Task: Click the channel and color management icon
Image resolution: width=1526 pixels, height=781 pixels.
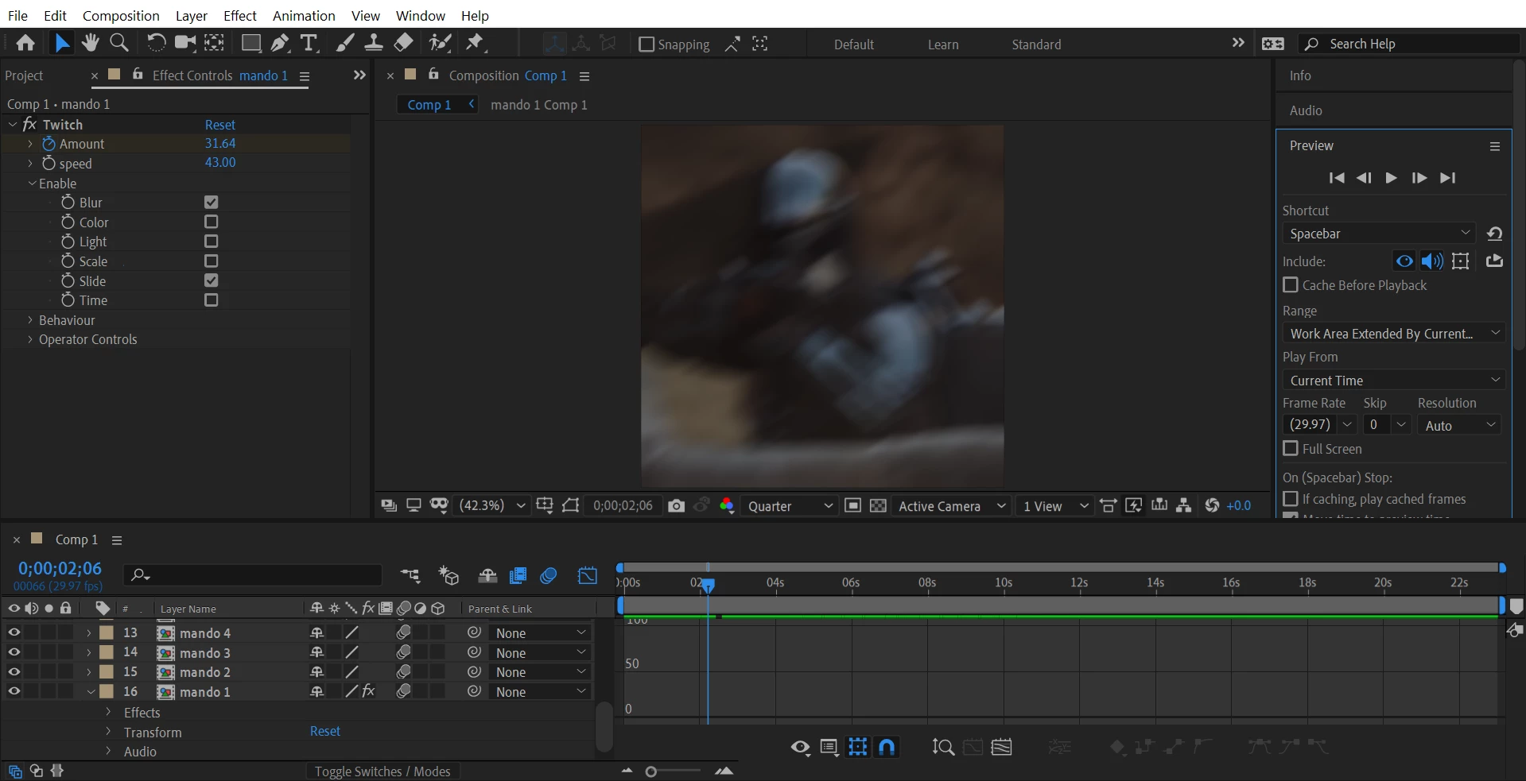Action: (727, 506)
